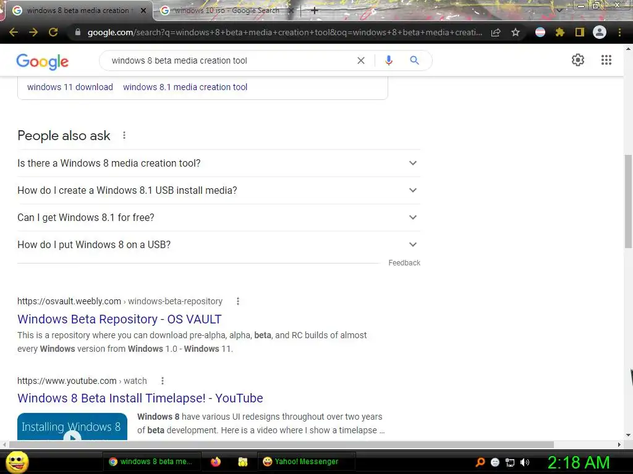Open the striped flag extension icon
Image resolution: width=633 pixels, height=474 pixels.
(x=540, y=32)
